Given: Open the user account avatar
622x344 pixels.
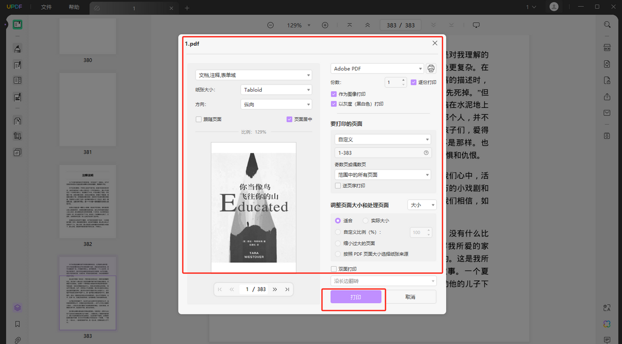Looking at the screenshot, I should tap(554, 7).
